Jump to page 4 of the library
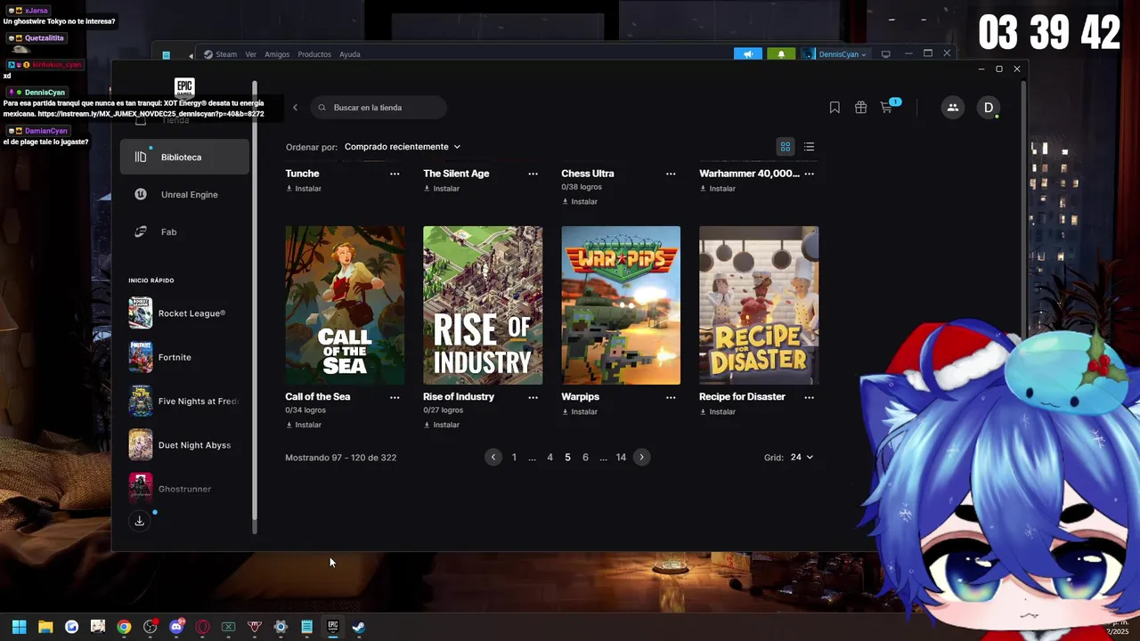 point(550,458)
